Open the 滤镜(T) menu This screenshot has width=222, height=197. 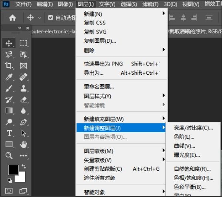click(x=150, y=4)
